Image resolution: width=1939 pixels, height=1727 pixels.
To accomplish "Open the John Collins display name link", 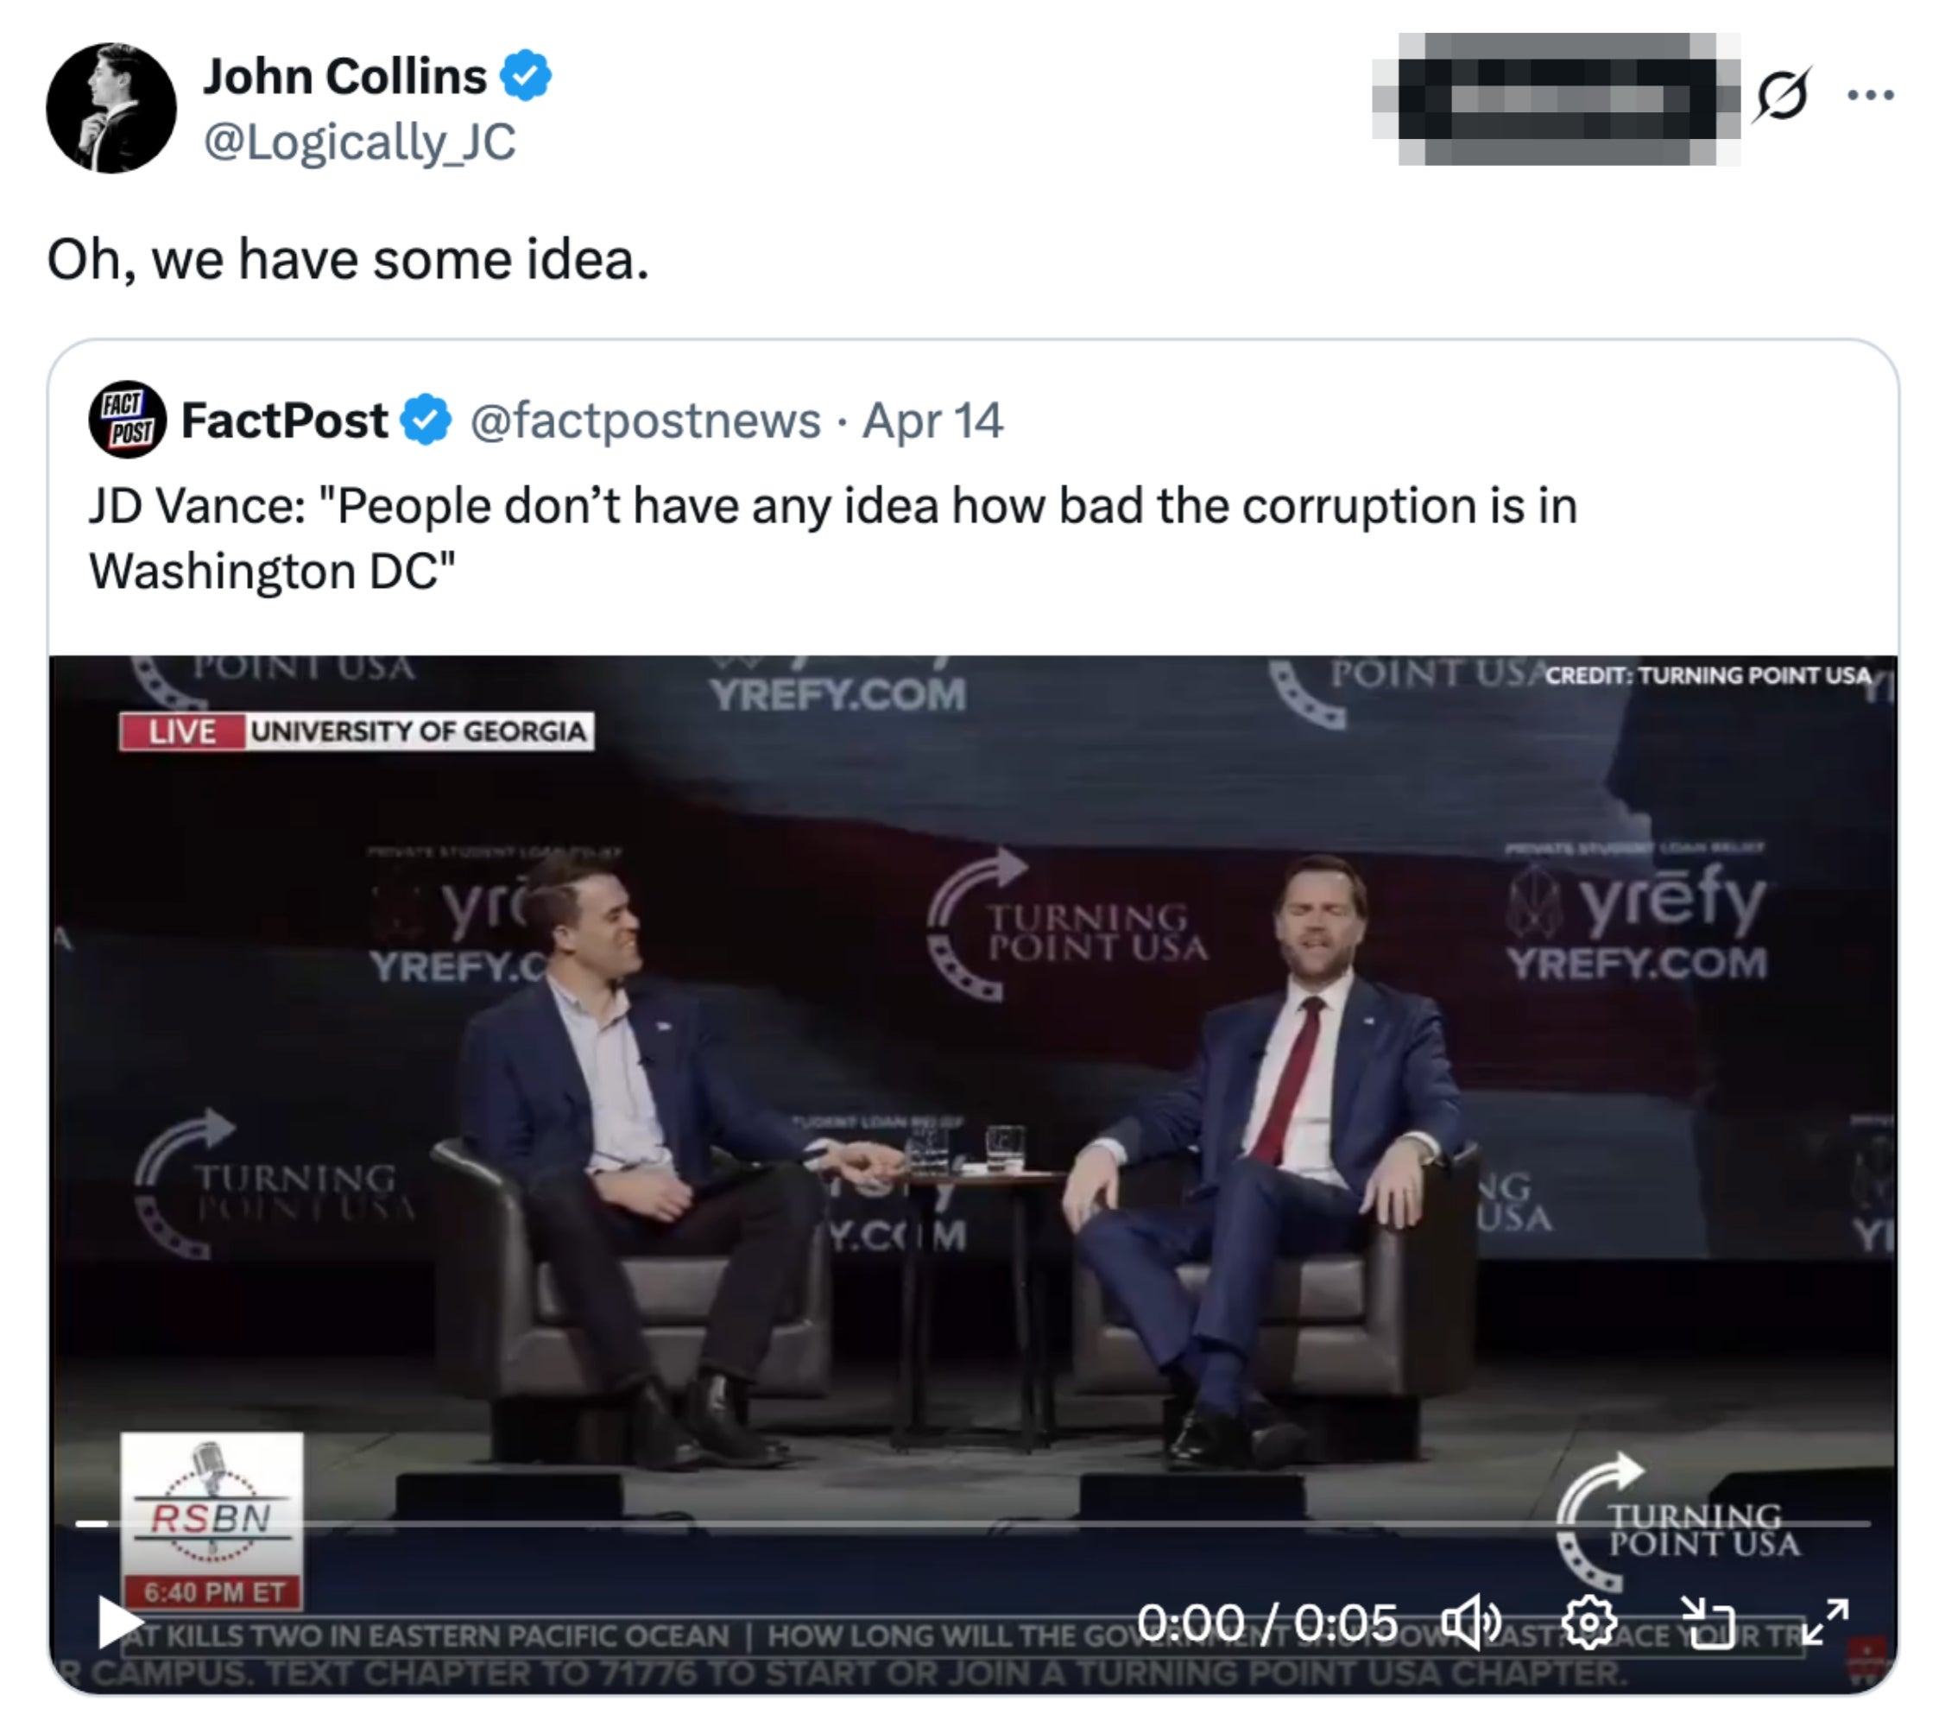I will 344,76.
